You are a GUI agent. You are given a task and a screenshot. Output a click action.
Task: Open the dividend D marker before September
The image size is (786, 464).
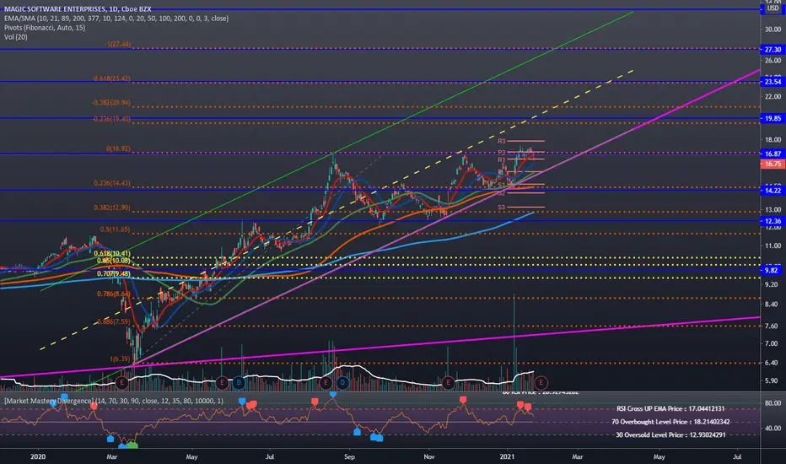[342, 383]
